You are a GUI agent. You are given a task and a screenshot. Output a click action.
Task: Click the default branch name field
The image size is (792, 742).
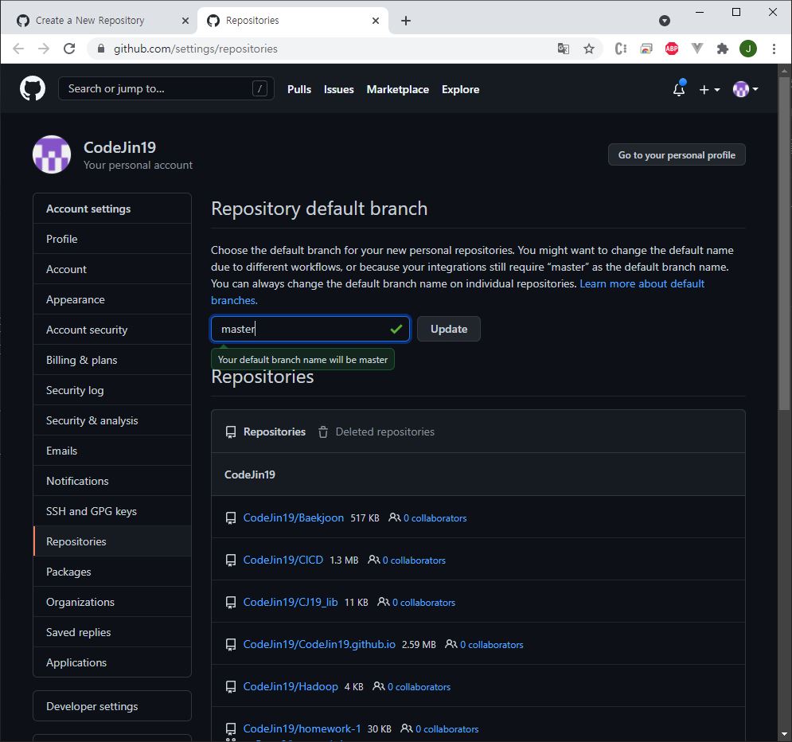pos(310,329)
